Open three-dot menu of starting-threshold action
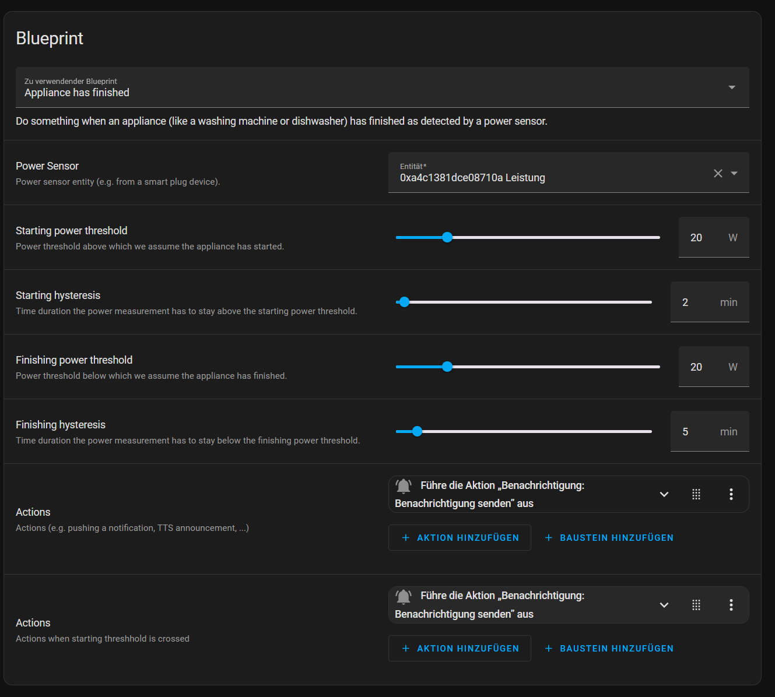 pyautogui.click(x=731, y=605)
